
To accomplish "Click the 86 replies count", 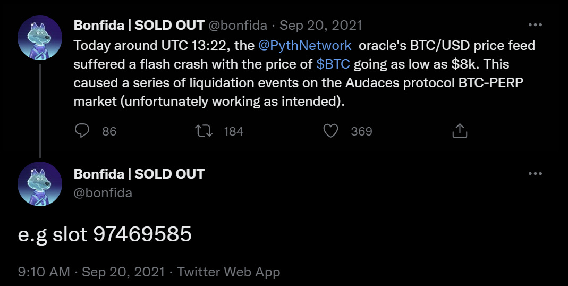I will pyautogui.click(x=109, y=131).
